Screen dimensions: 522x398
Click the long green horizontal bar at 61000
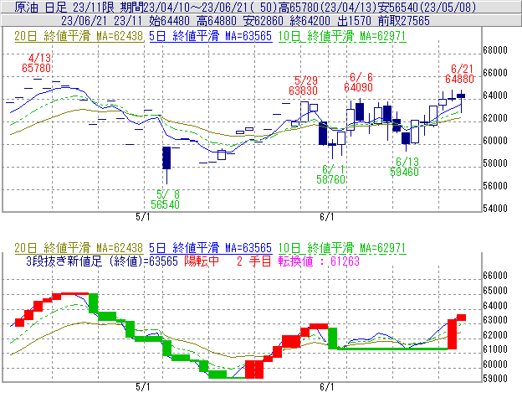pyautogui.click(x=392, y=349)
